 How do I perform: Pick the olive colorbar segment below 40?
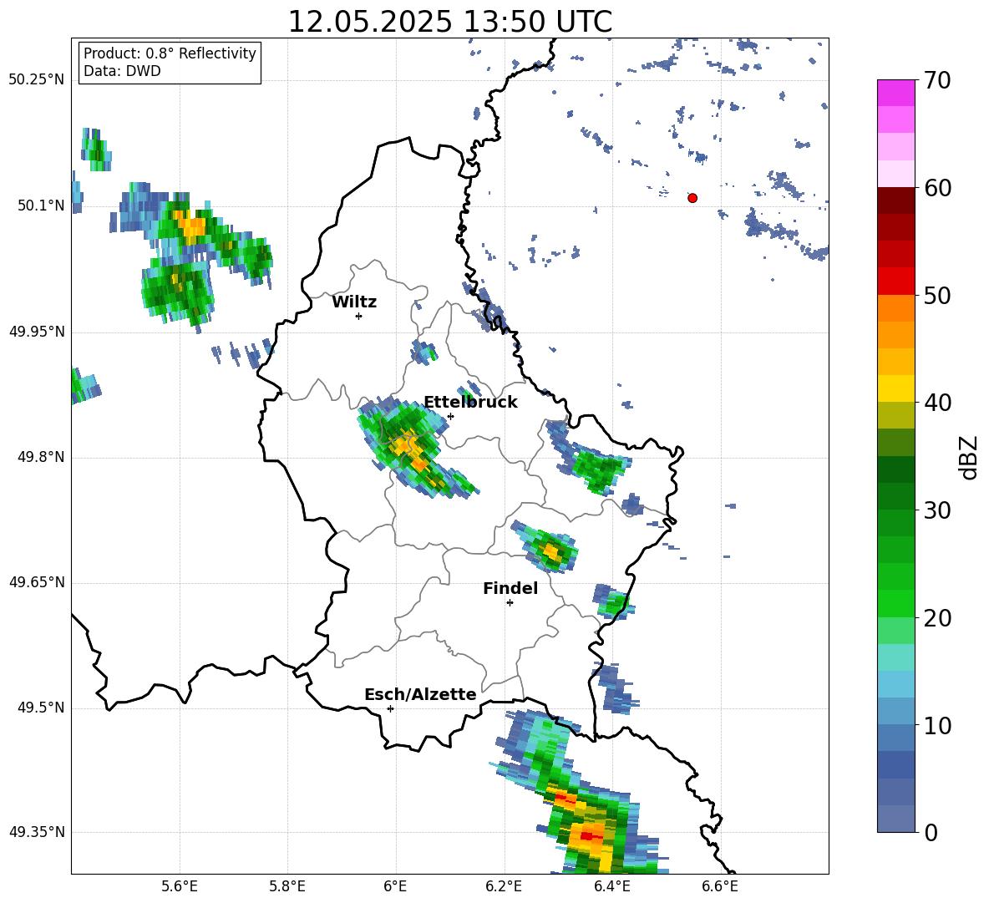point(896,415)
